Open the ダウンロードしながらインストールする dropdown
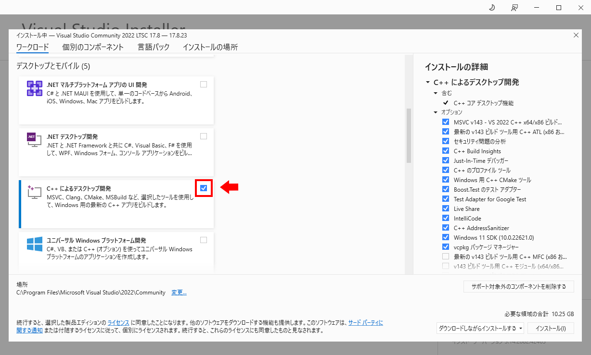Viewport: 591px width, 355px height. 480,329
